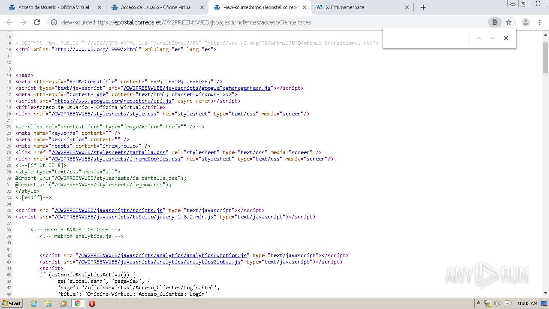549x309 pixels.
Task: Click the page scrollbar down arrow
Action: click(546, 293)
